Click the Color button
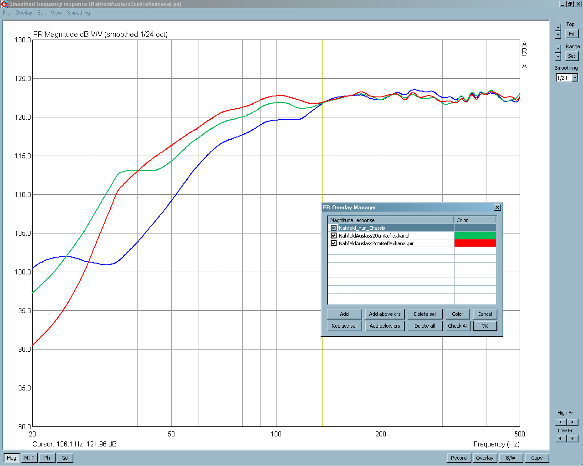Screen dimensions: 583x466 [458, 314]
